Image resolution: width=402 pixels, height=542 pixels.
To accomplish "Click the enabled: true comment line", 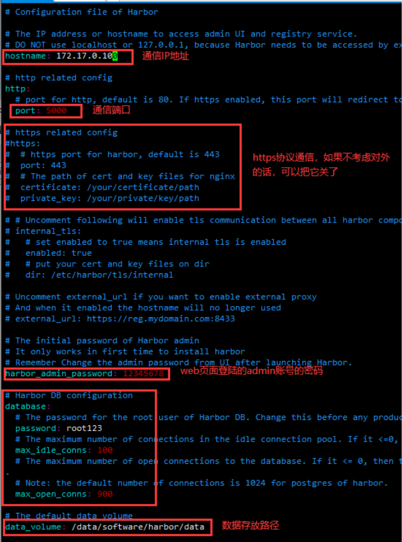I will [48, 253].
